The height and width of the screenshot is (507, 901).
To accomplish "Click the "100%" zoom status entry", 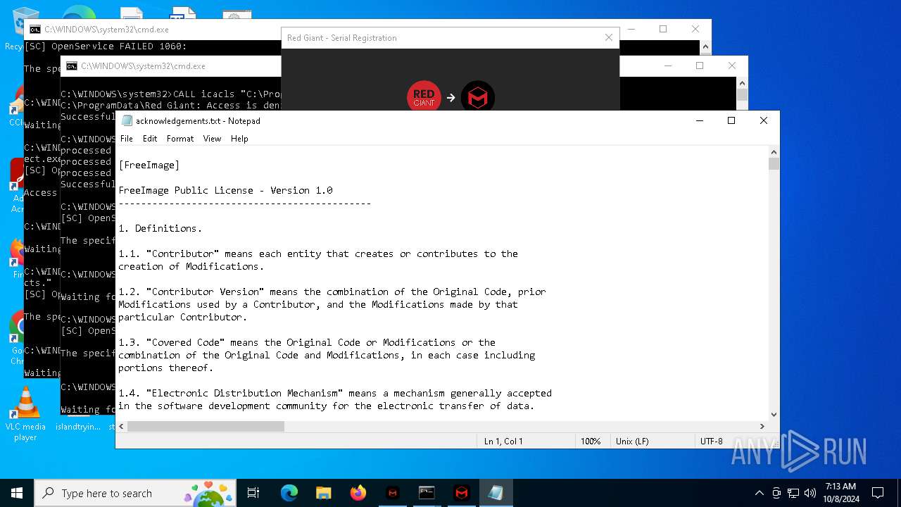I will 591,441.
